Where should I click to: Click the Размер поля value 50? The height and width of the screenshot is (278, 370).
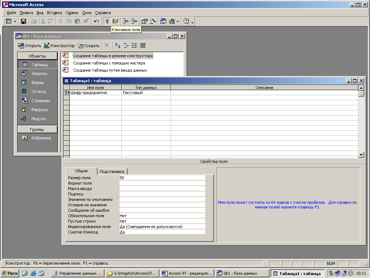(x=162, y=178)
